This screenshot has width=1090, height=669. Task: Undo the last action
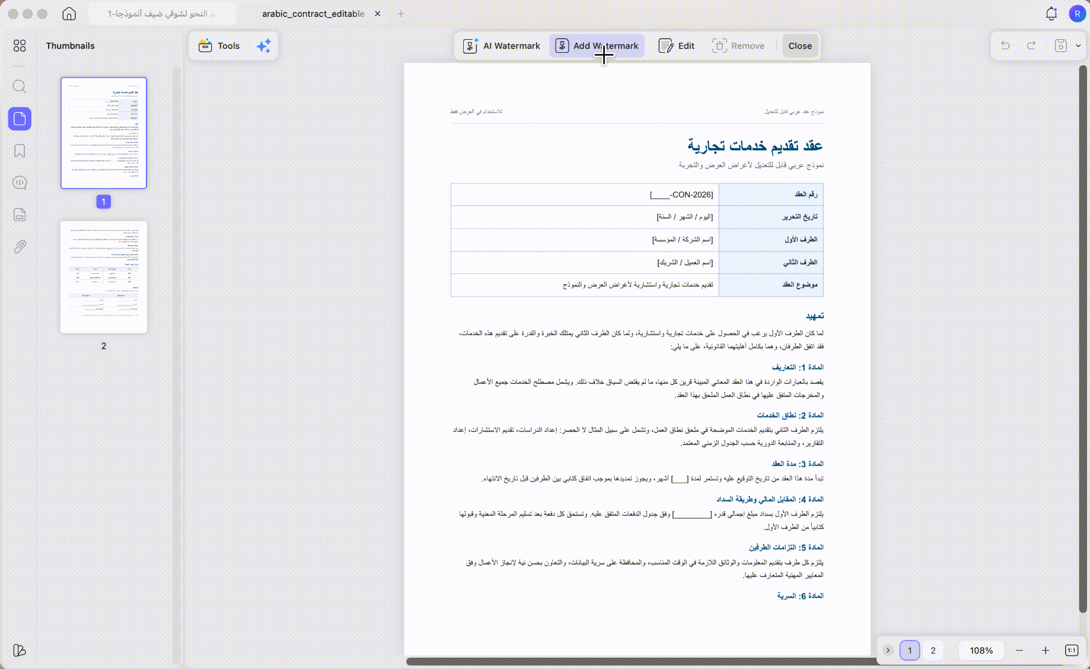tap(1005, 46)
